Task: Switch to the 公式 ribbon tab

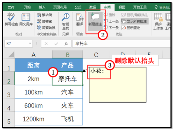Action: [78, 7]
